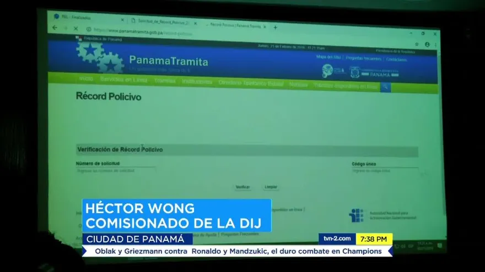Screen dimensions: 485x272
Task: Click the Número de solicitud input field
Action: (116, 170)
